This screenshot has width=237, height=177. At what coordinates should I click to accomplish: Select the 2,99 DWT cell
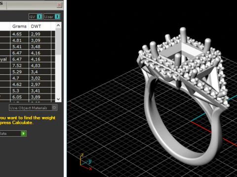(x=40, y=34)
